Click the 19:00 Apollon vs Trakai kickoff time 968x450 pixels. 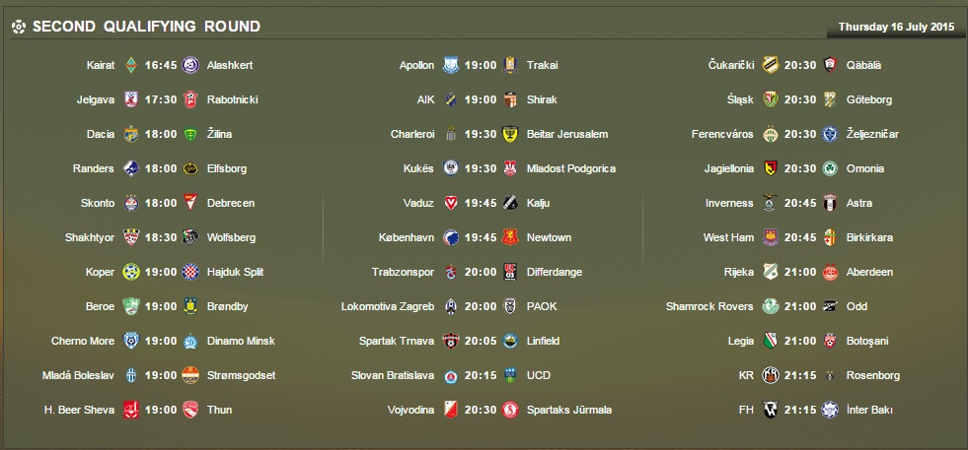tap(481, 65)
